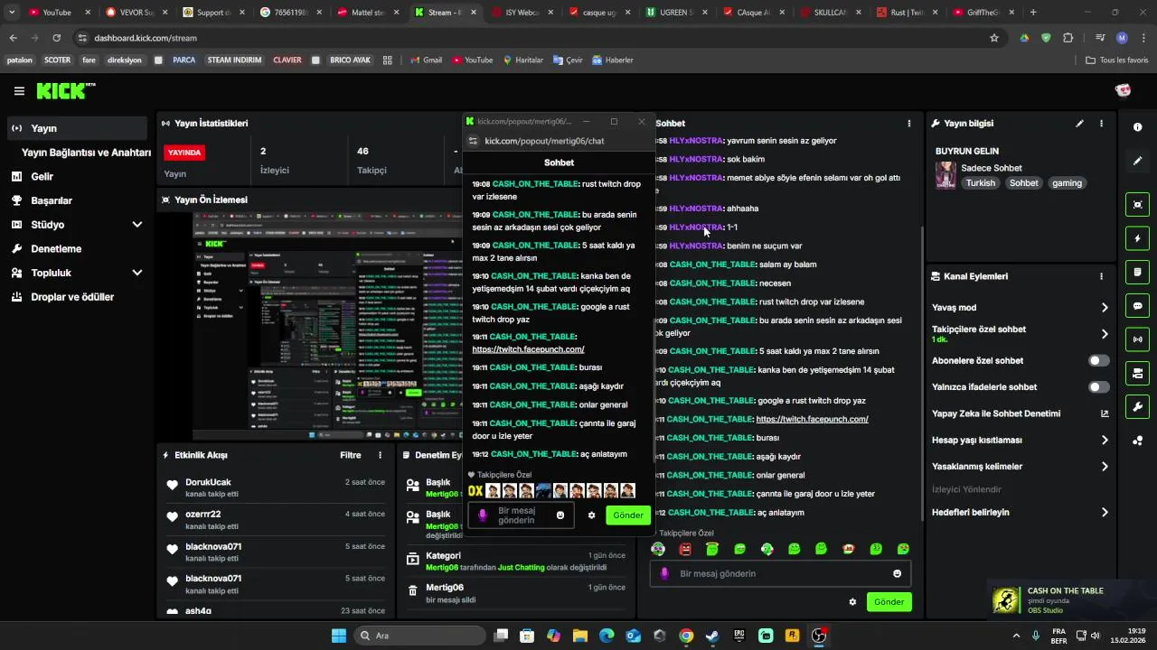Toggle Abonelere özel sohbet switch
The height and width of the screenshot is (650, 1157).
[1098, 360]
